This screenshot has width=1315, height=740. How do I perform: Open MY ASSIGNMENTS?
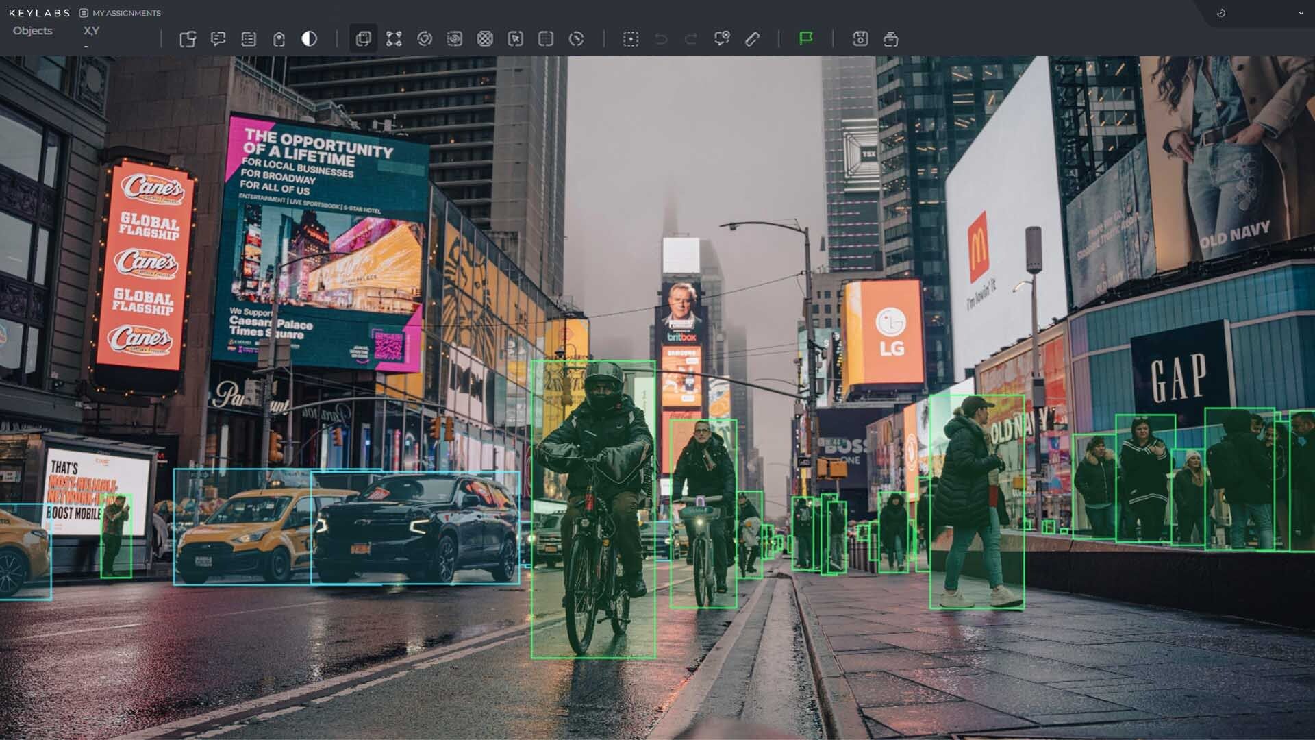pos(120,13)
